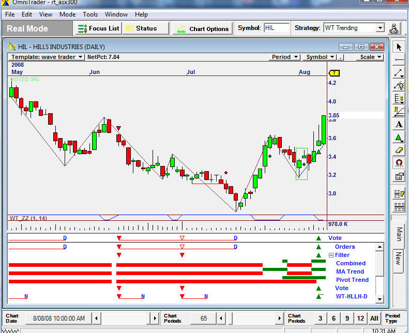
Task: Select the Fibonacci levels tool
Action: pyautogui.click(x=399, y=99)
